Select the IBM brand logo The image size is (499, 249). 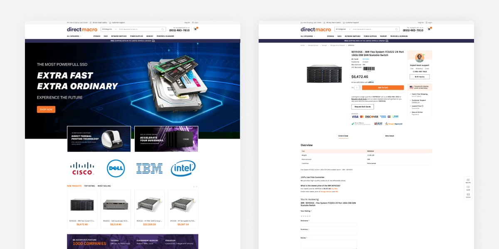[x=149, y=168]
